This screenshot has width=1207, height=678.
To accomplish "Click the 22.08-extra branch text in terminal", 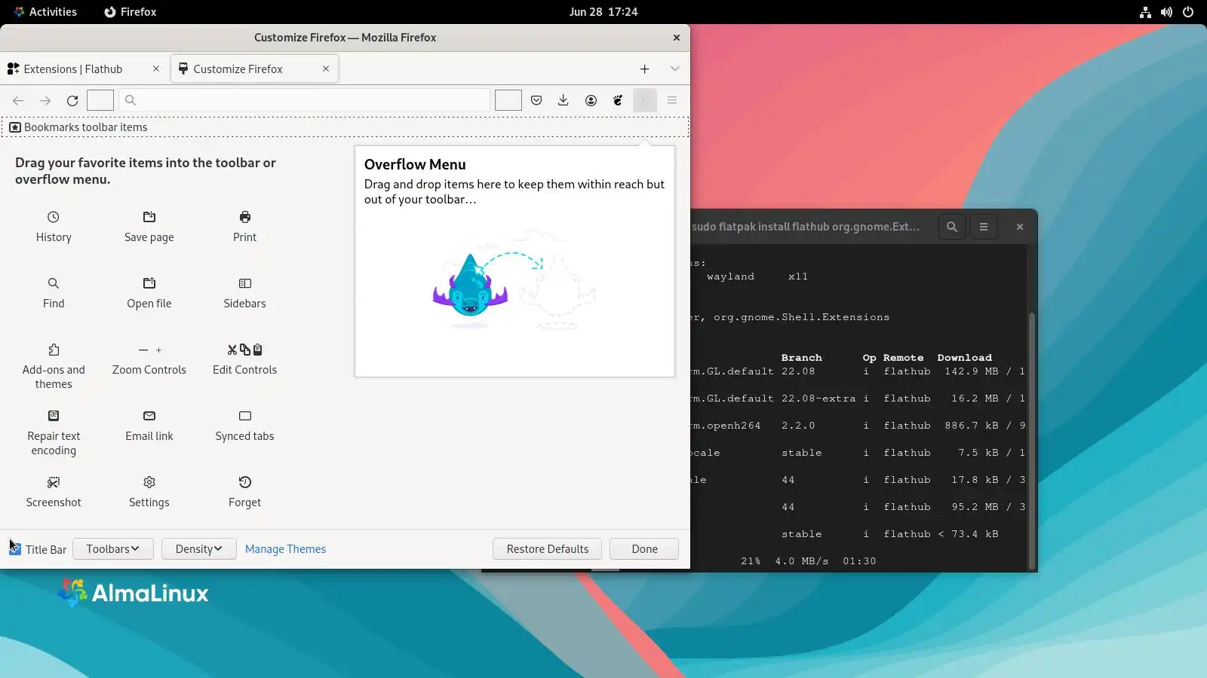I will coord(818,399).
